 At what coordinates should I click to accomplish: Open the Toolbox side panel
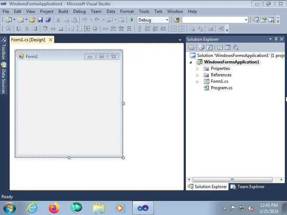tap(4, 48)
